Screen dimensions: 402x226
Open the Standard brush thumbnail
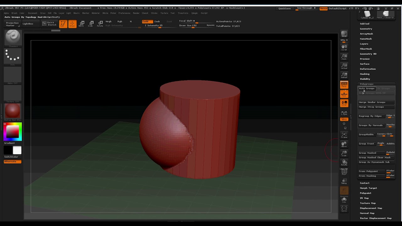pos(13,38)
